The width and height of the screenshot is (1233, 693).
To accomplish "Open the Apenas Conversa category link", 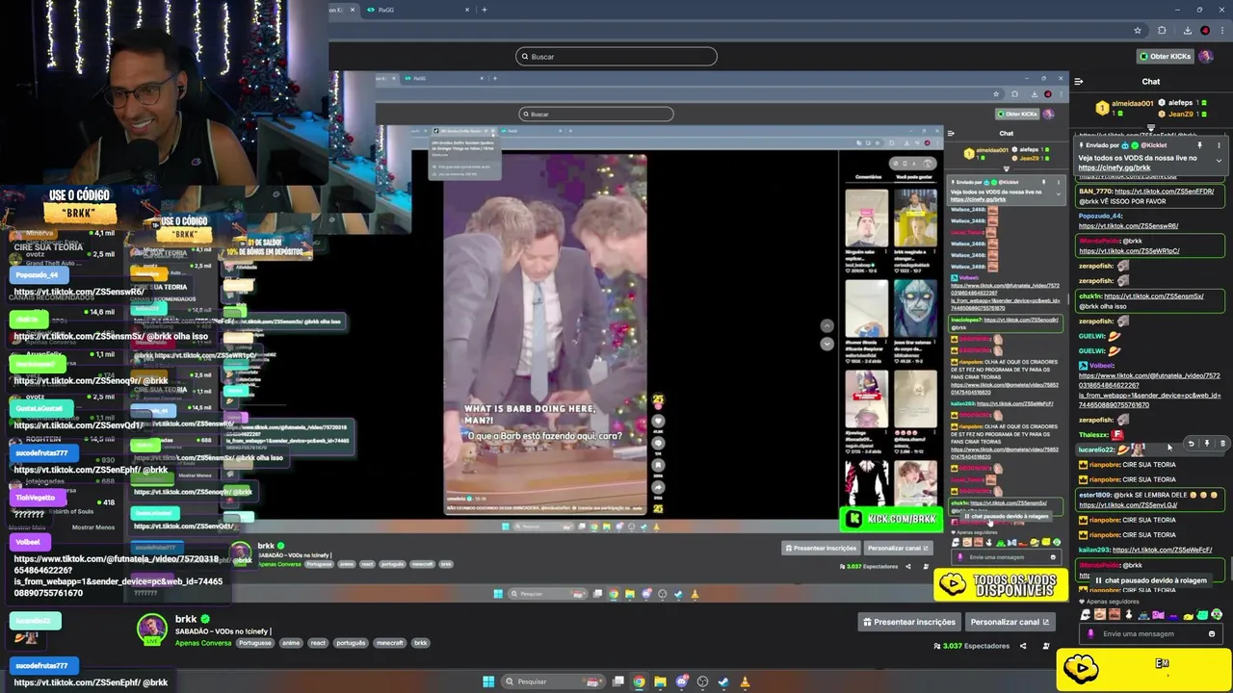I will coord(203,643).
